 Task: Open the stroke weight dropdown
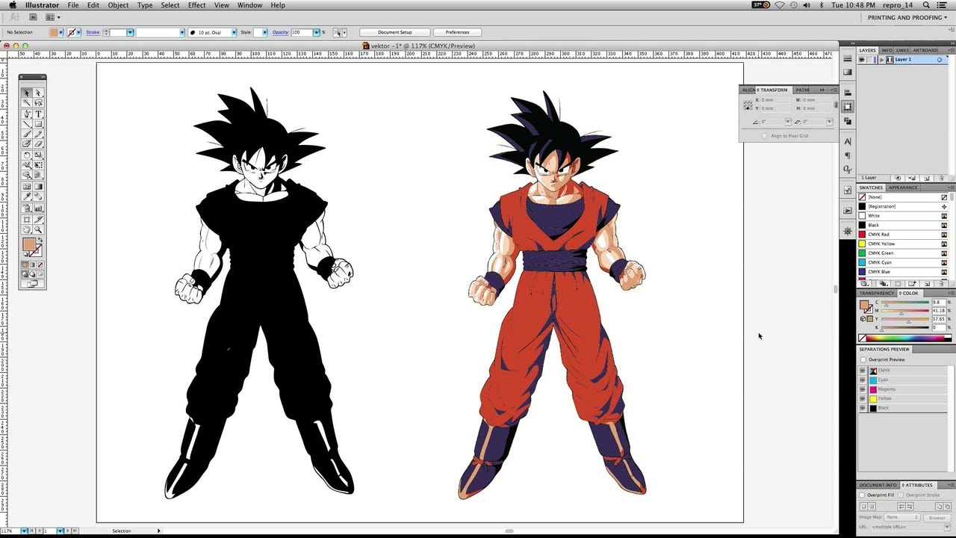click(130, 32)
